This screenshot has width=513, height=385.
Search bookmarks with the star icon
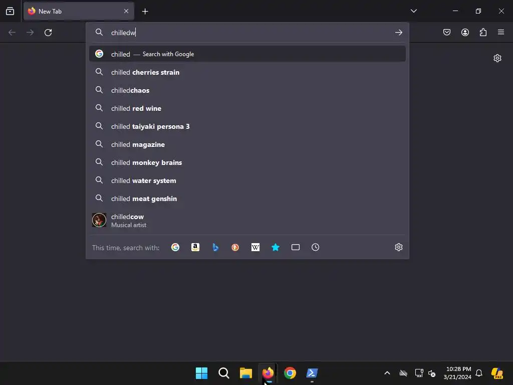point(276,247)
